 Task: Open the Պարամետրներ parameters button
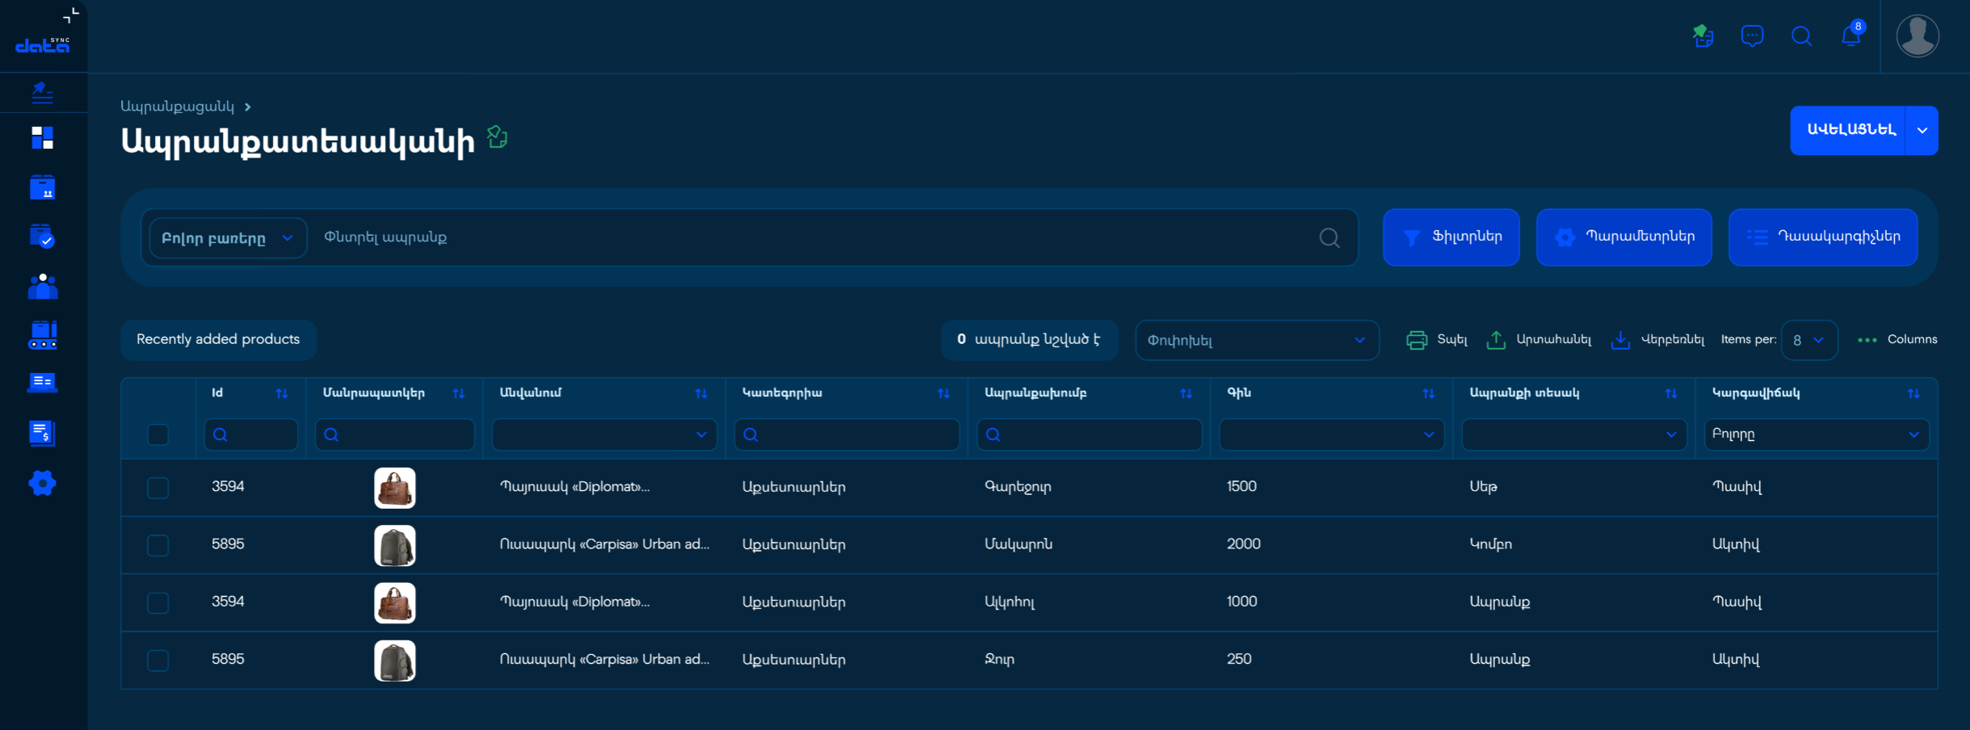[x=1624, y=237]
